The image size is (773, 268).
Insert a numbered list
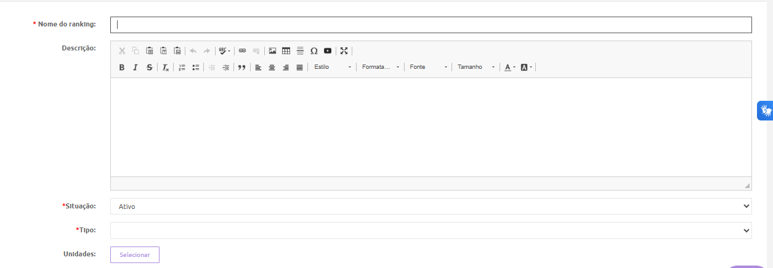182,67
